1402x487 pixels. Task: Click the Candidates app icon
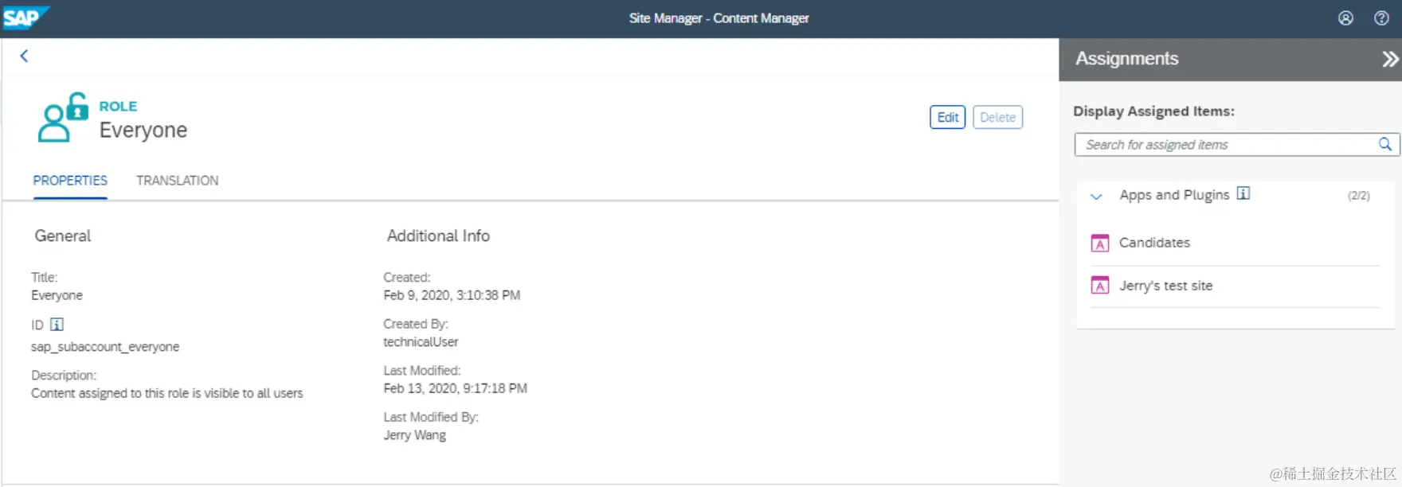(1099, 243)
